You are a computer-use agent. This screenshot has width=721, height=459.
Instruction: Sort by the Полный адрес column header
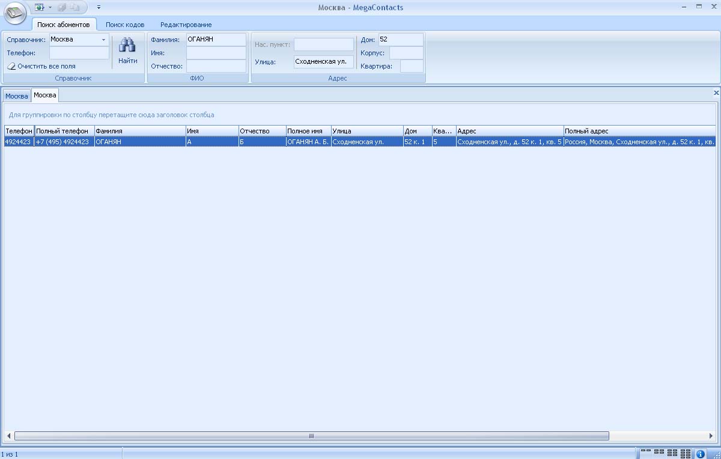(640, 131)
